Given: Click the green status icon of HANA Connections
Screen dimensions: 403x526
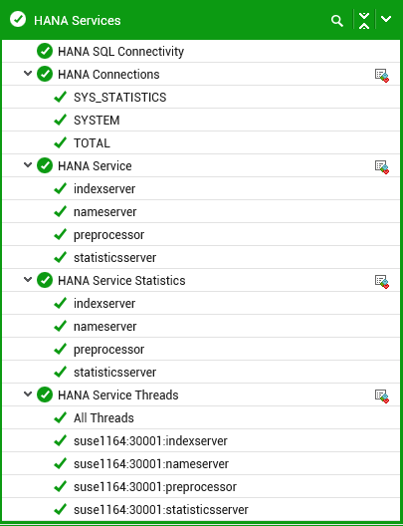Looking at the screenshot, I should pyautogui.click(x=45, y=74).
